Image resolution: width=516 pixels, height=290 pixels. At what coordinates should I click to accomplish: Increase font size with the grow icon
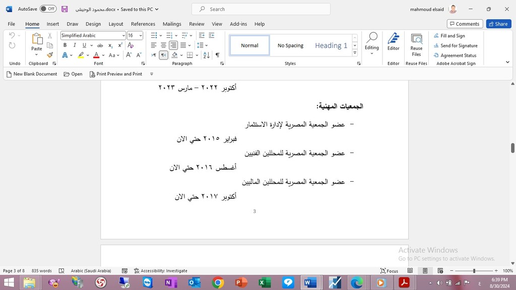(129, 55)
